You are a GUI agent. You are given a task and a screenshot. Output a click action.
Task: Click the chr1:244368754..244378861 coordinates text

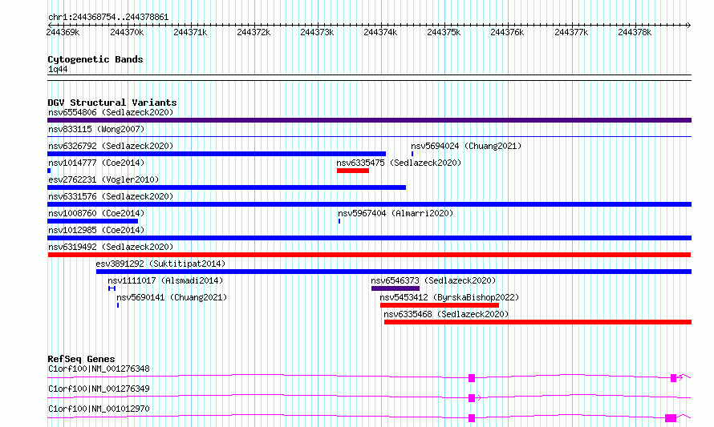108,17
